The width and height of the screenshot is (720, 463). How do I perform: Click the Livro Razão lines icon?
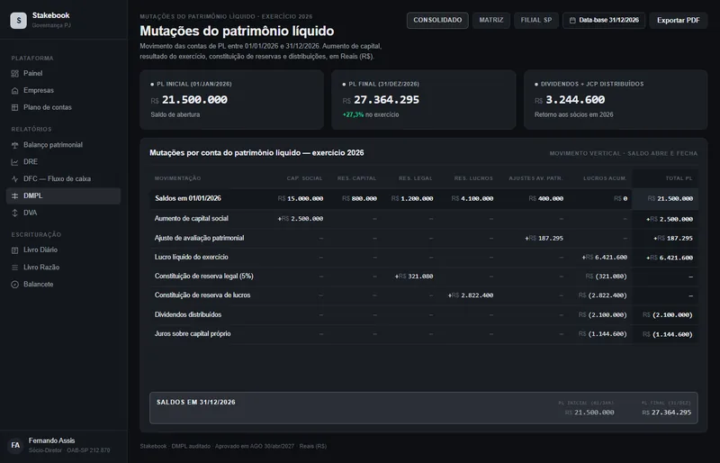(x=14, y=268)
